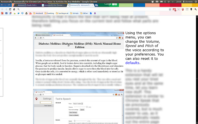
Task: Expand the Other bookmarks folder
Action: pyautogui.click(x=84, y=13)
